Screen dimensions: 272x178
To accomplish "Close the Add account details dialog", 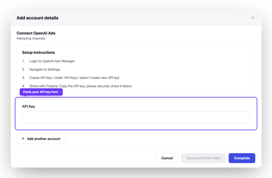I will click(x=253, y=18).
